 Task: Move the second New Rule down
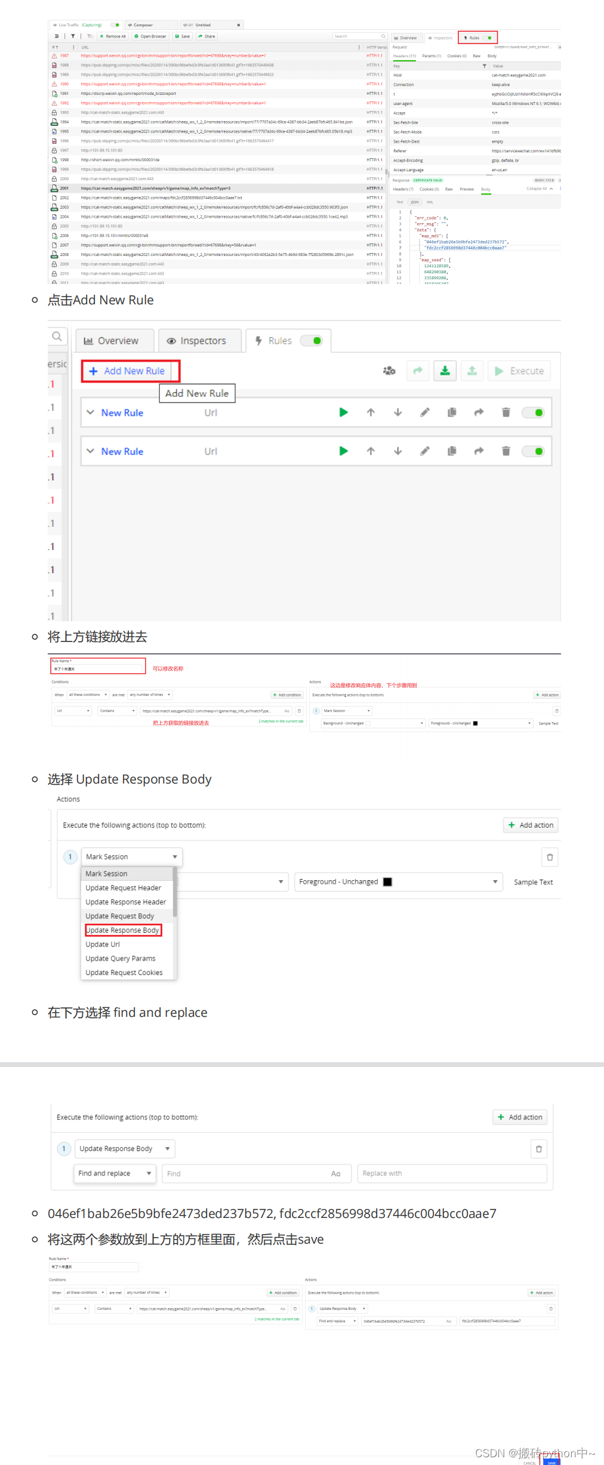pos(397,451)
